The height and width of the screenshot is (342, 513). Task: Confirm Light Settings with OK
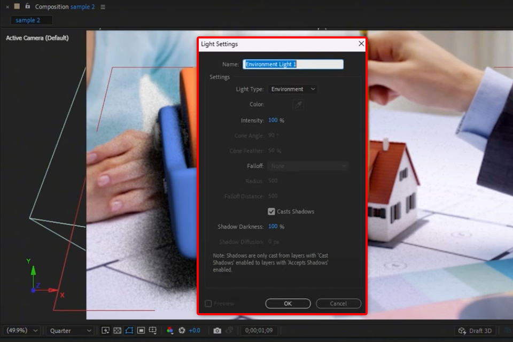[288, 304]
